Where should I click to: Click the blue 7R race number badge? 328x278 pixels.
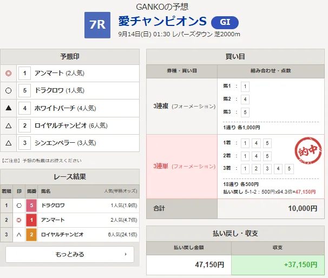(x=97, y=25)
